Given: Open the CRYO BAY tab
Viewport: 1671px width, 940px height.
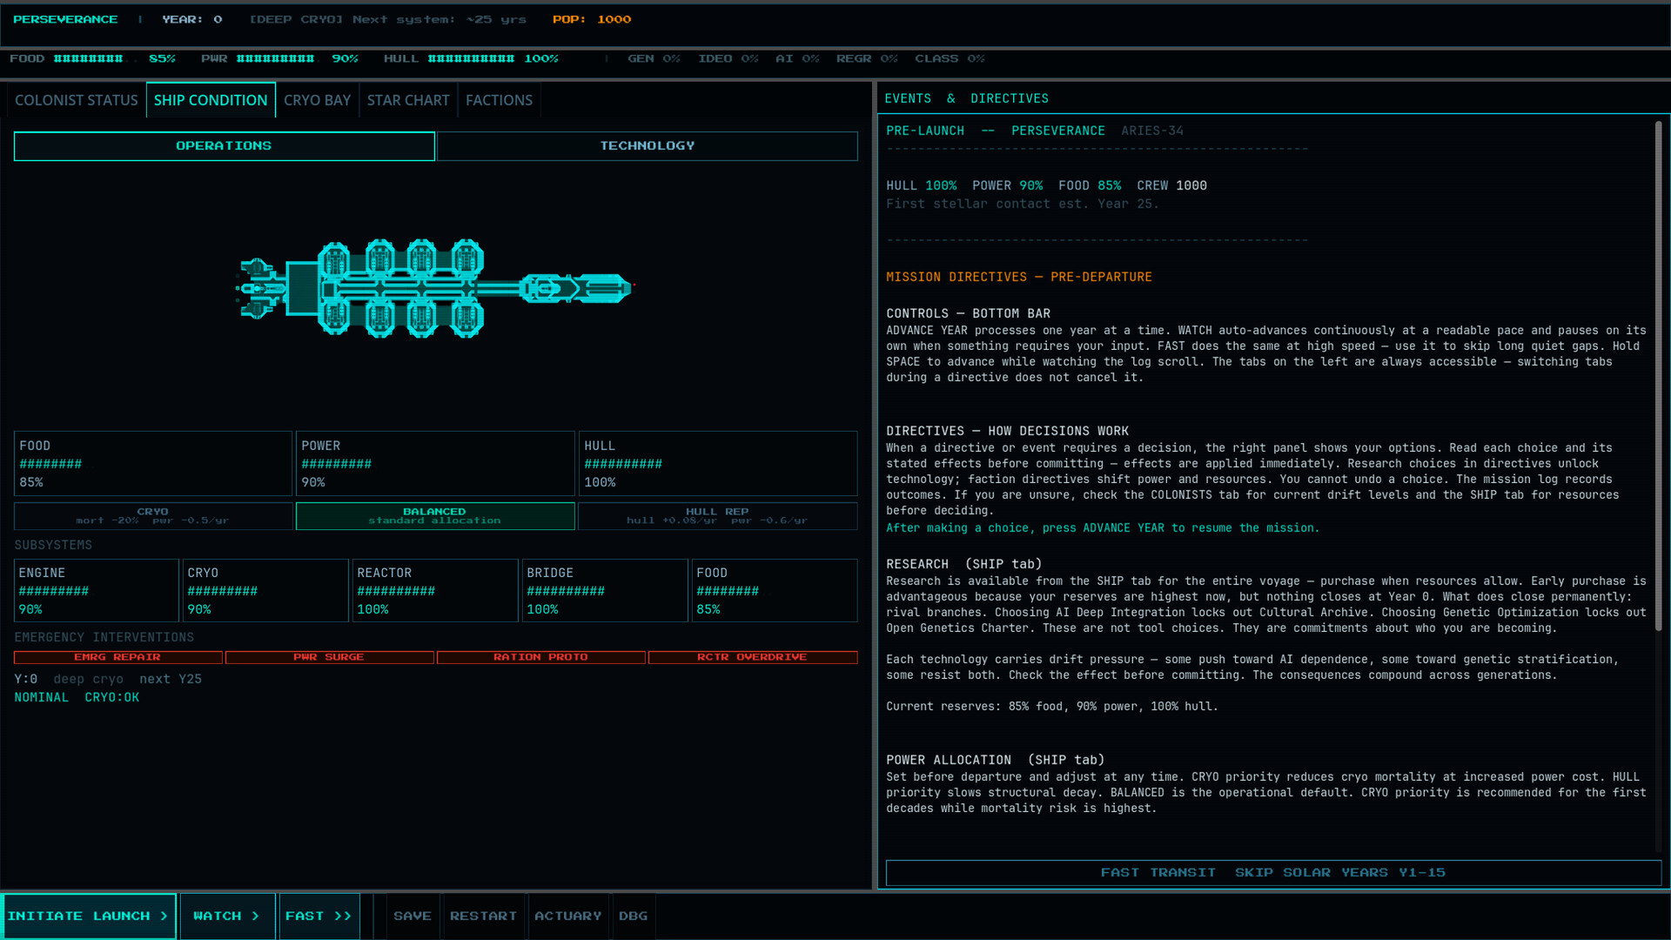Looking at the screenshot, I should (317, 99).
